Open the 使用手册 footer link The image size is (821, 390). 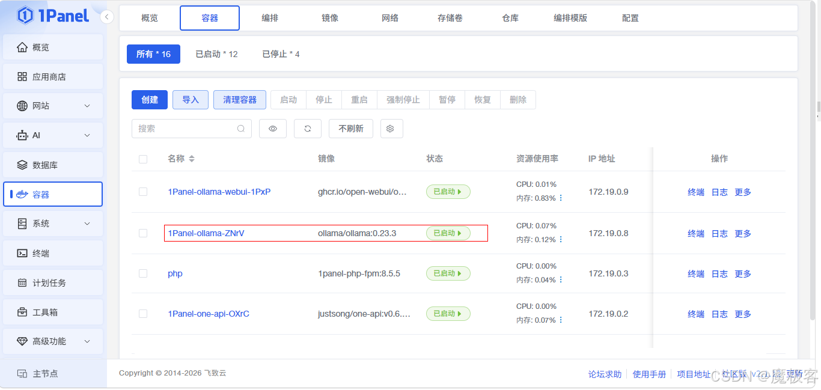point(649,374)
